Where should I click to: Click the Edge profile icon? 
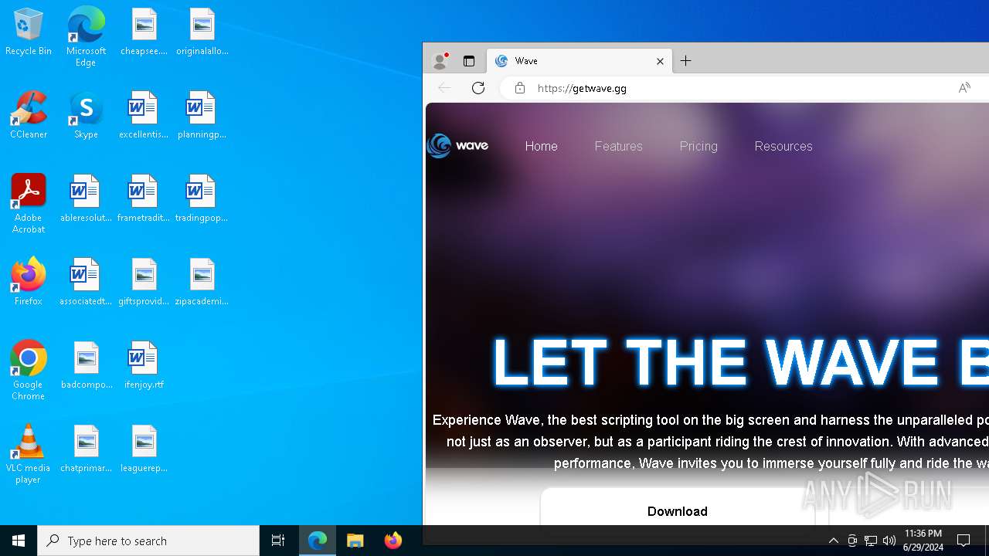click(x=440, y=61)
